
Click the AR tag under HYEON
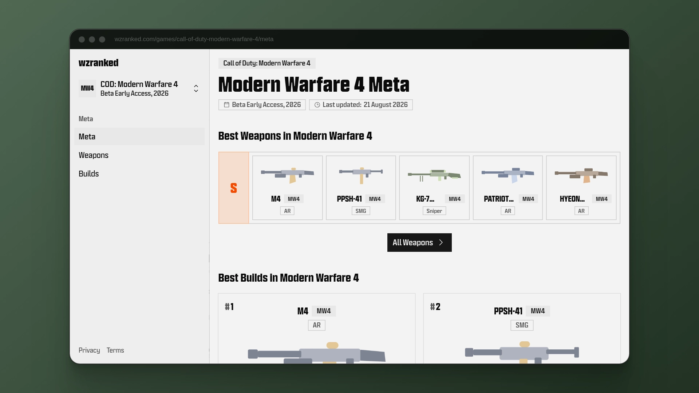(581, 211)
